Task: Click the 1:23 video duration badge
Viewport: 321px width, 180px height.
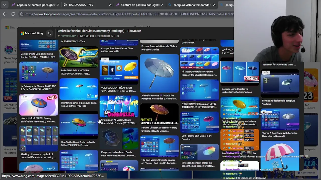Action: [x=25, y=97]
